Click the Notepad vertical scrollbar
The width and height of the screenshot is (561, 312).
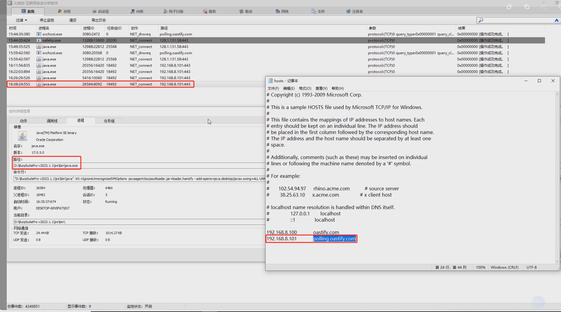(x=557, y=178)
